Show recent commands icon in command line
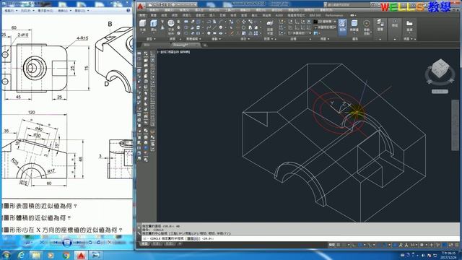Image resolution: width=462 pixels, height=260 pixels. pyautogui.click(x=145, y=238)
